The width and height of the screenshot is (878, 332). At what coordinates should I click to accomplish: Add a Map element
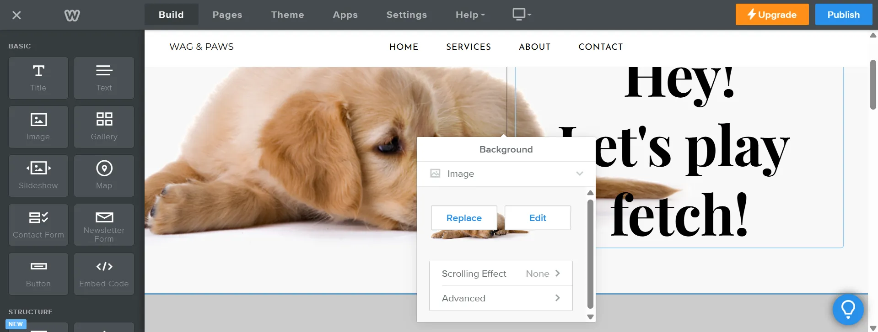click(x=104, y=176)
